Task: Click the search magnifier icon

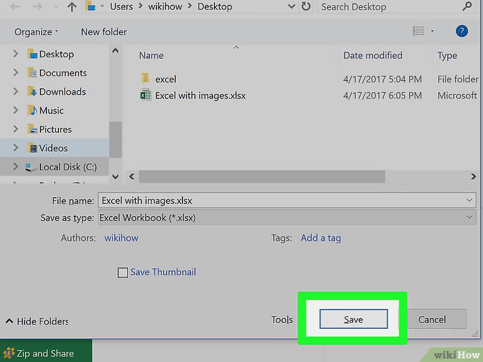Action: pyautogui.click(x=467, y=6)
